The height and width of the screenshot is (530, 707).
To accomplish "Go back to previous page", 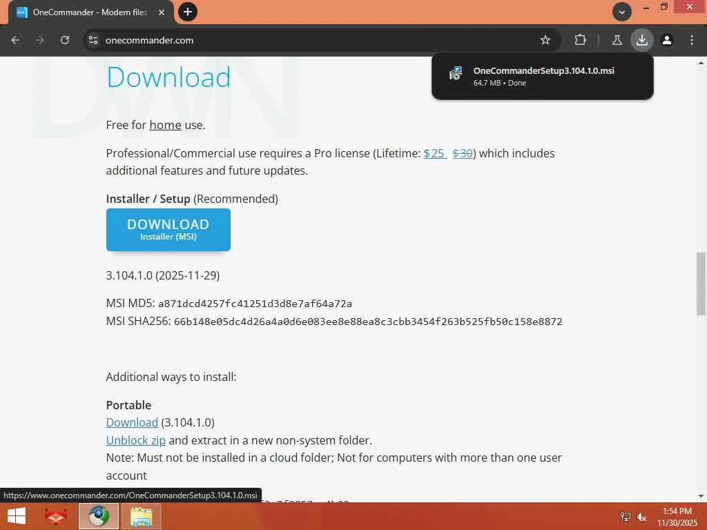I will (15, 40).
